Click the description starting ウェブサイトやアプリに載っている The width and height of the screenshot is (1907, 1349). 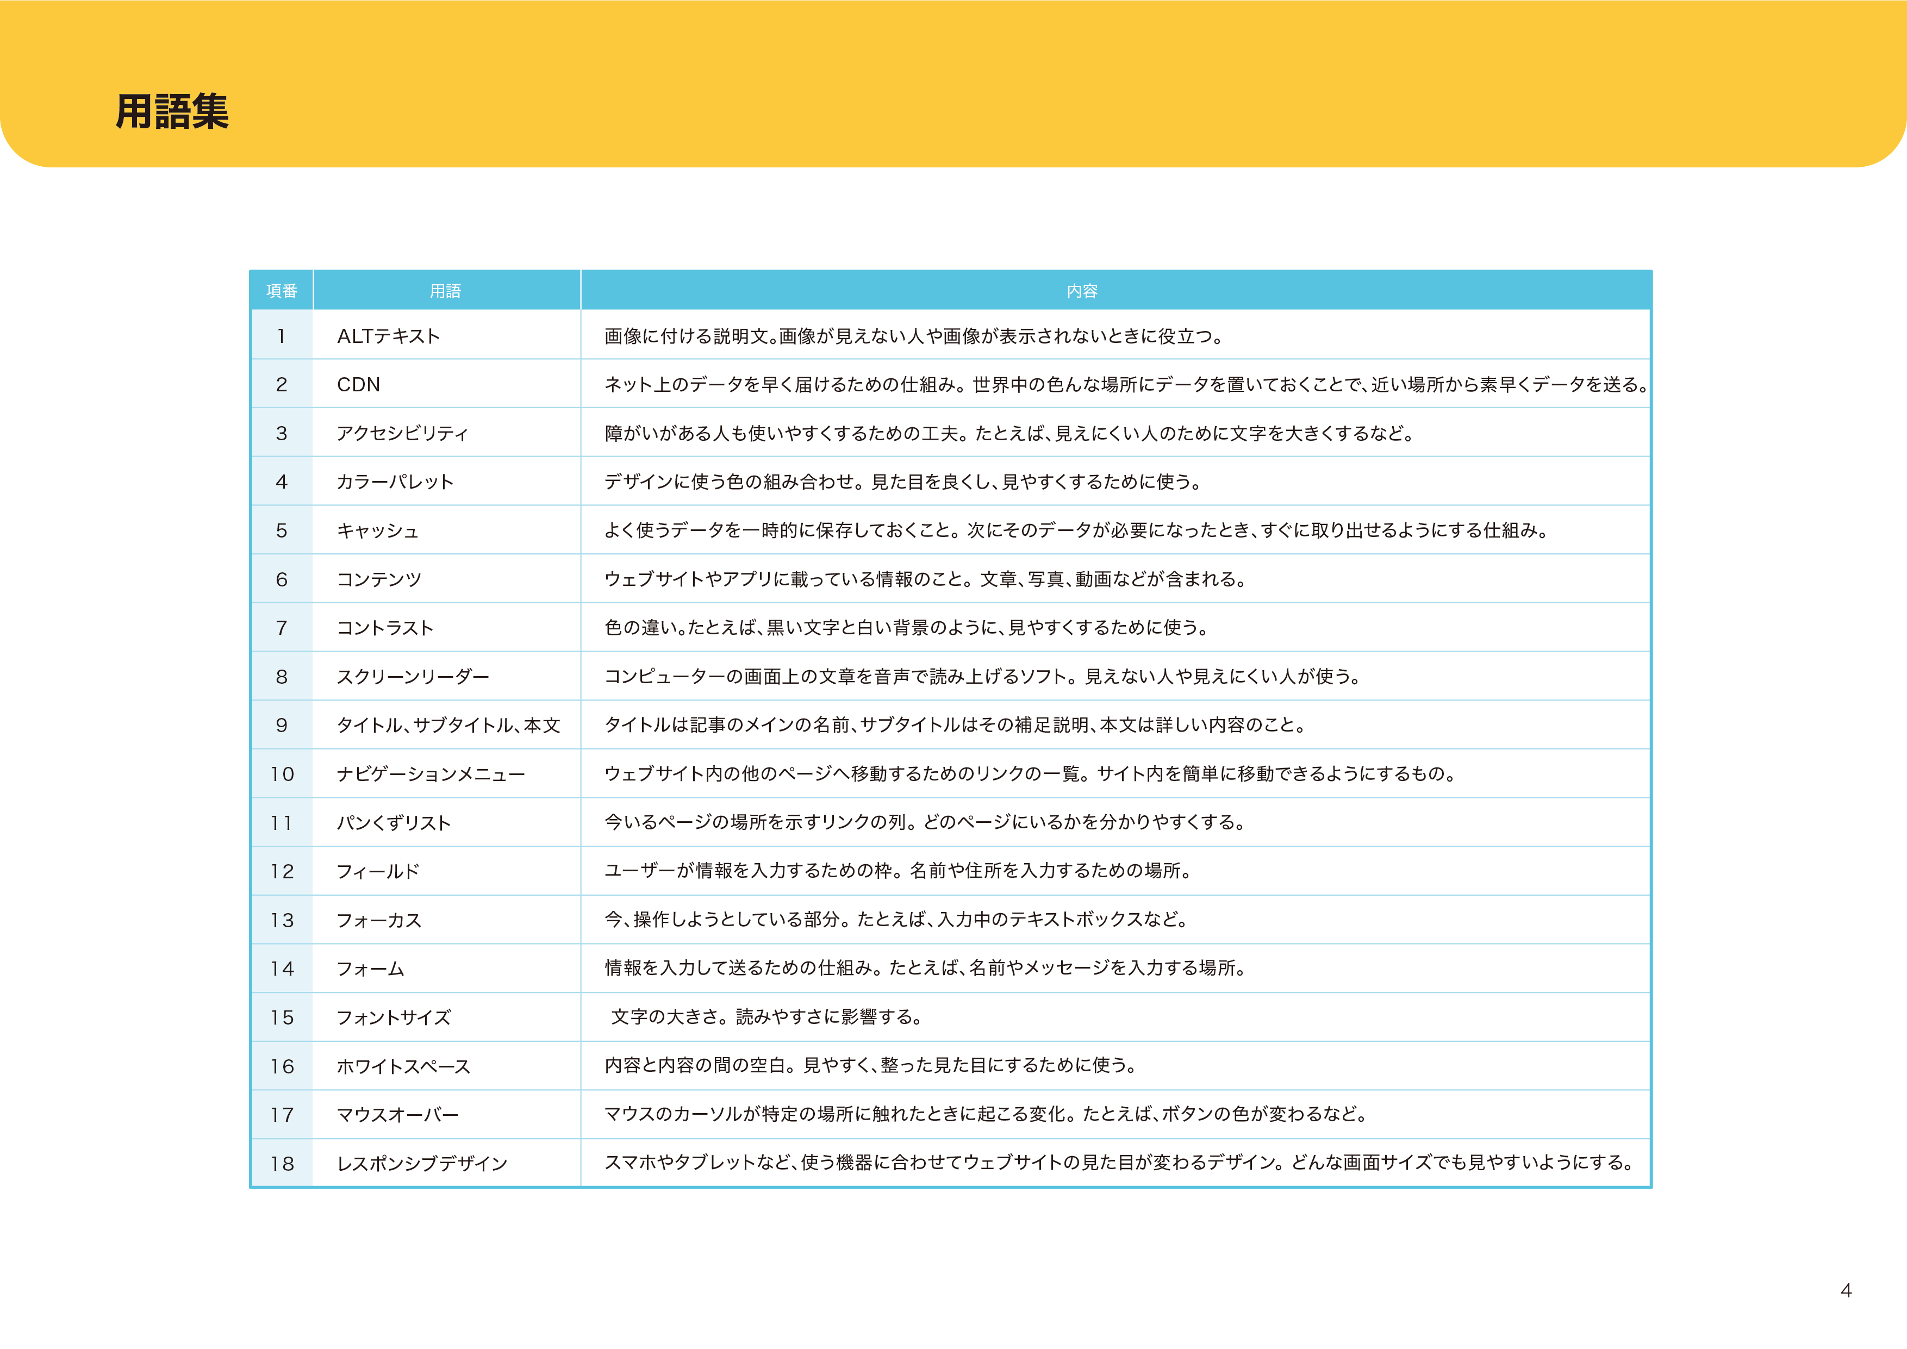[x=925, y=579]
